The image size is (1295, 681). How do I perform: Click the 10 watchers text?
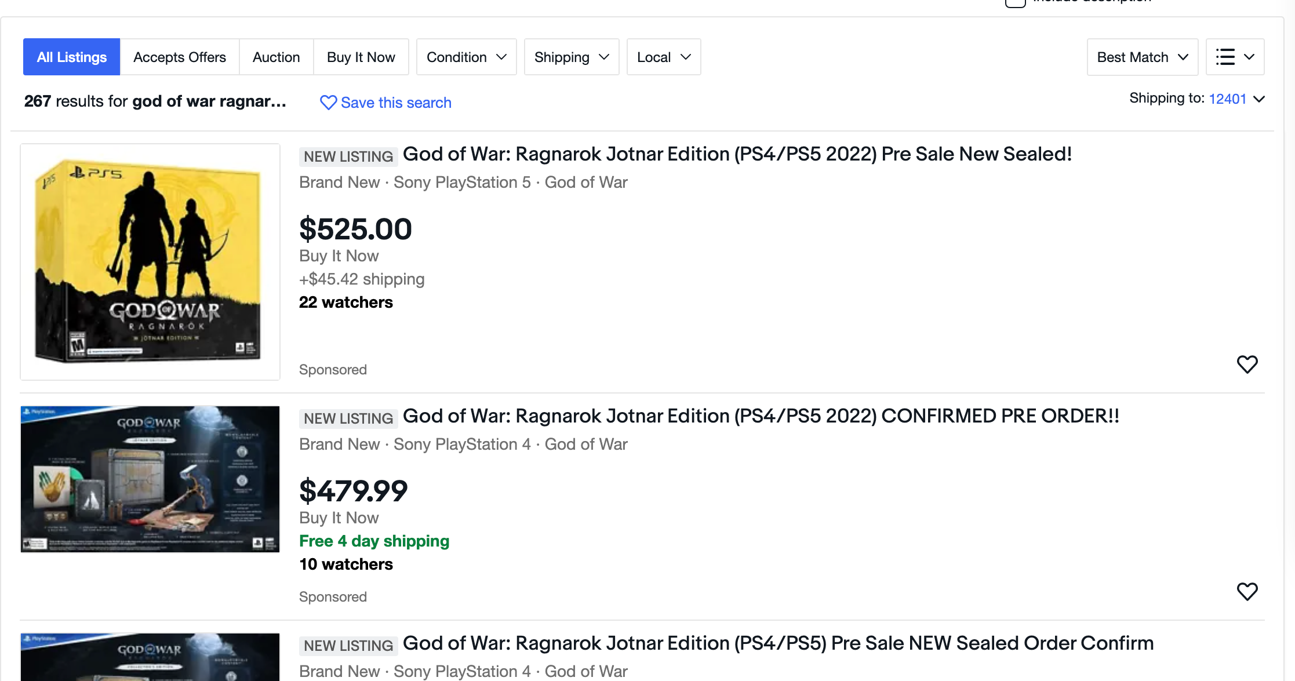tap(346, 565)
